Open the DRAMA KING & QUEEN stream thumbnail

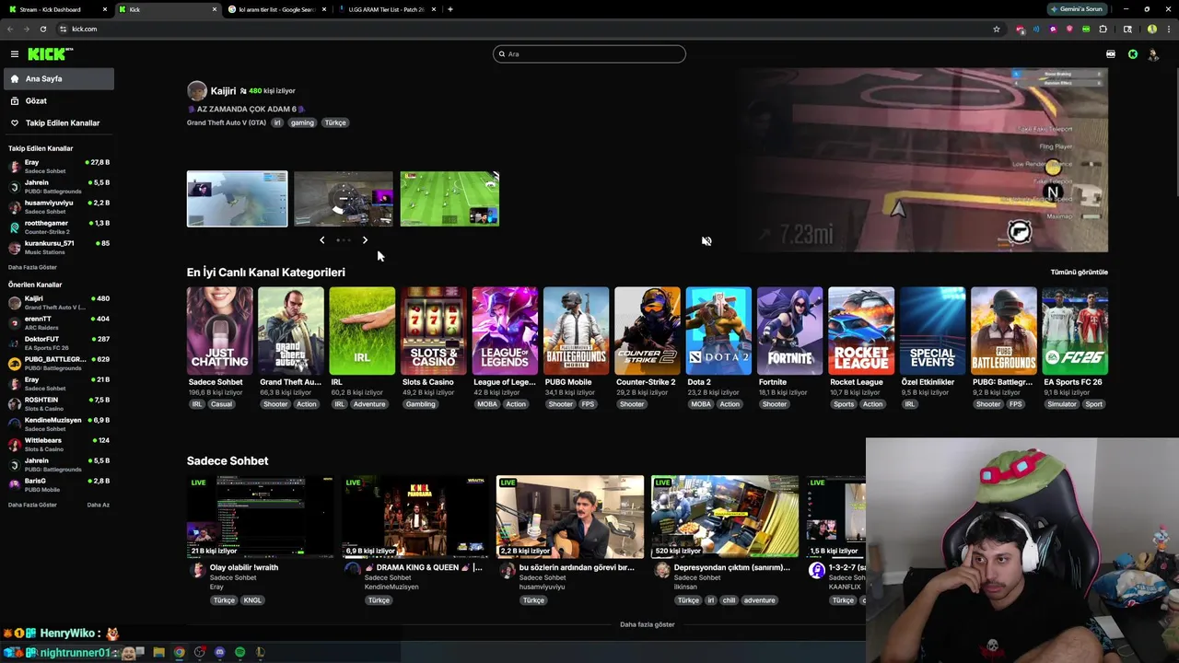pyautogui.click(x=415, y=517)
